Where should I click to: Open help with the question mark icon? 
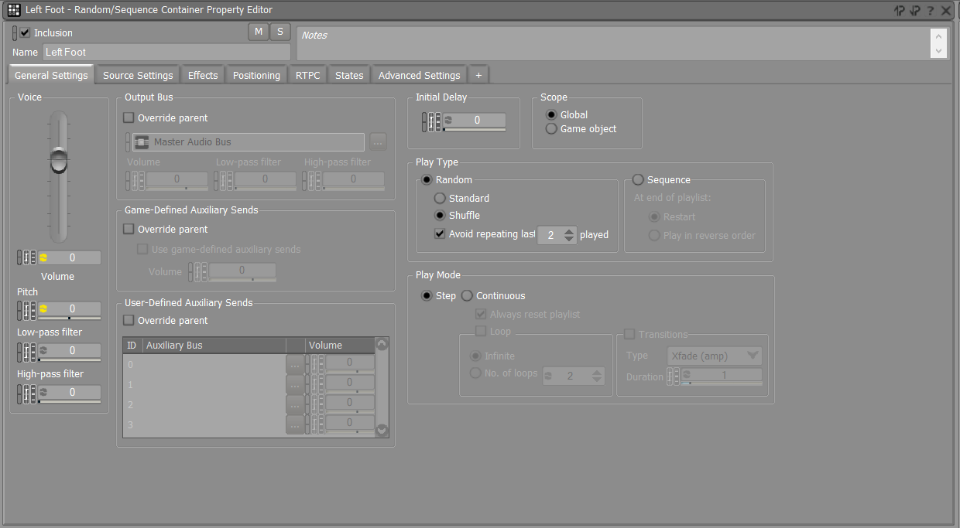(x=930, y=10)
